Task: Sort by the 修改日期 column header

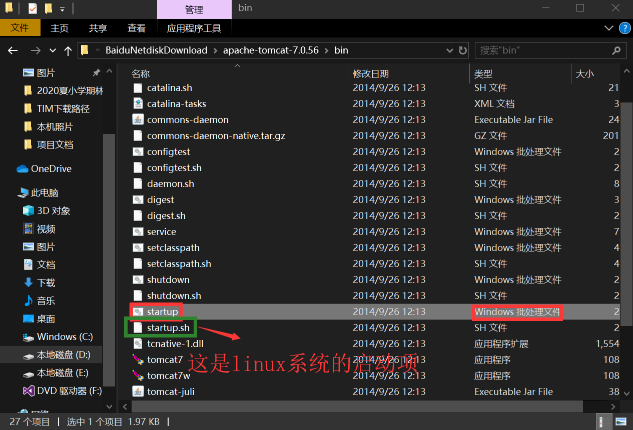Action: click(371, 74)
